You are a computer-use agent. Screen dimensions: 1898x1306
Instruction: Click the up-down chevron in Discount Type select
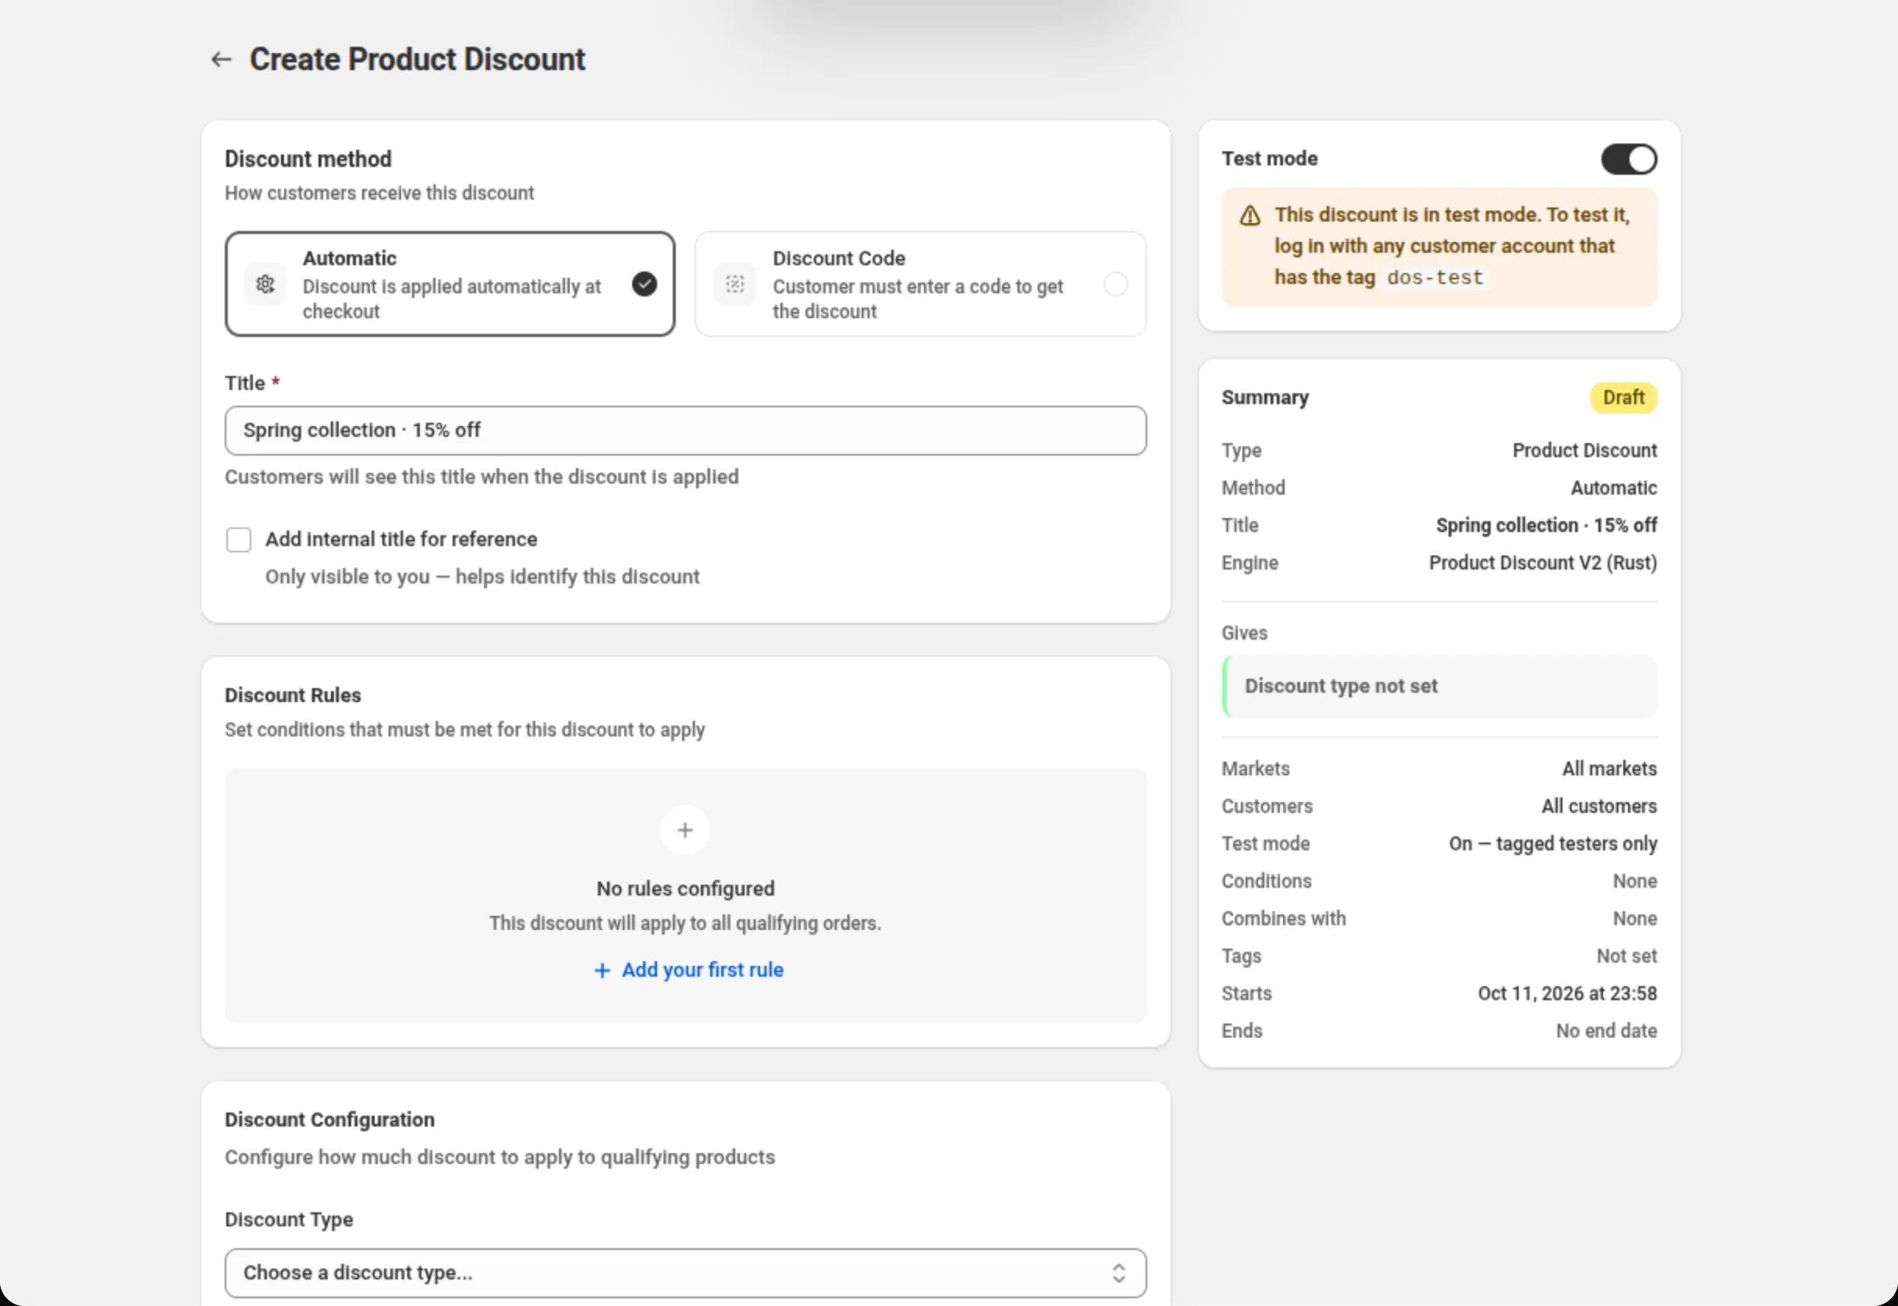[x=1118, y=1272]
